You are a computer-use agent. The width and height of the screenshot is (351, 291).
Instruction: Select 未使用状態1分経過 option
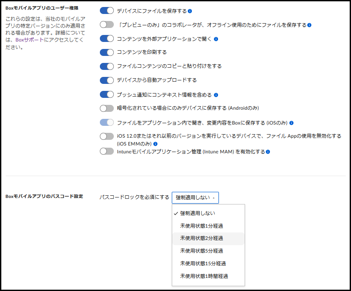208,226
